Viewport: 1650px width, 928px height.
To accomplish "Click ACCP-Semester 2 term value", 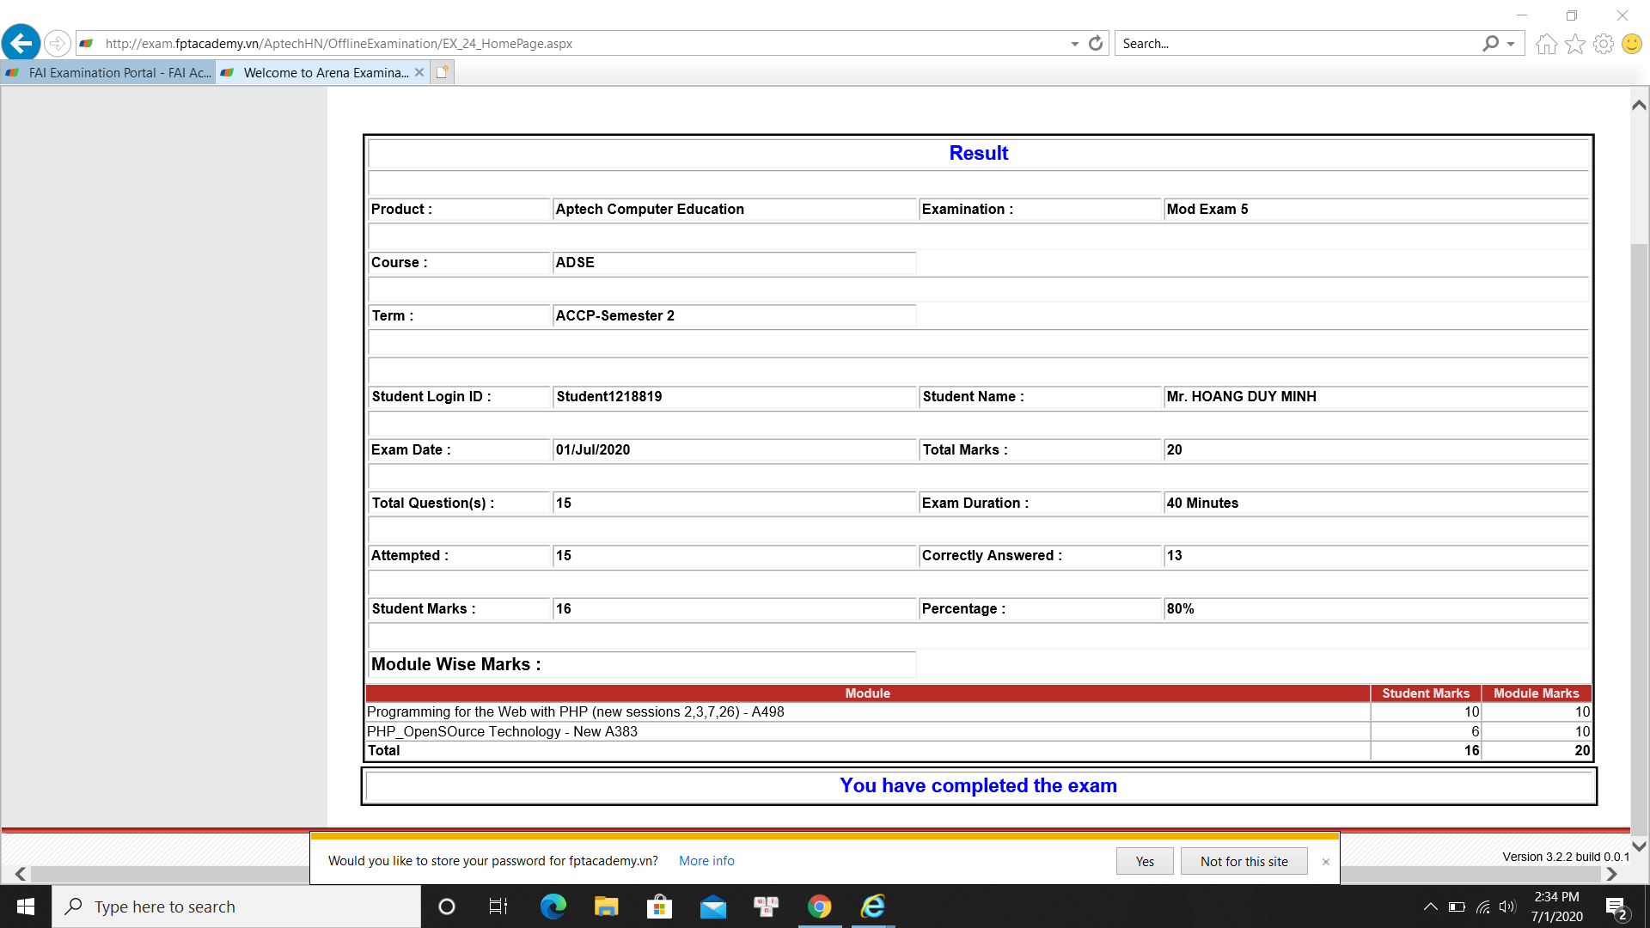I will tap(614, 315).
